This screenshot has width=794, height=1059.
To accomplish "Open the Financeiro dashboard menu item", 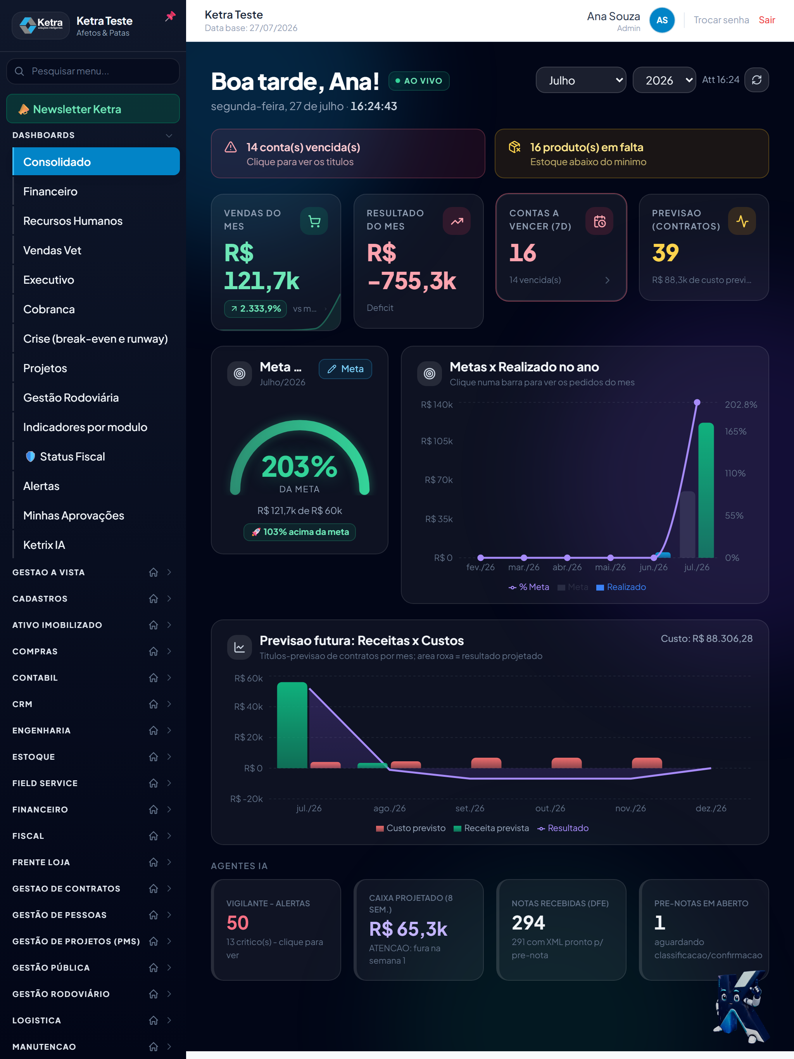I will pyautogui.click(x=96, y=191).
